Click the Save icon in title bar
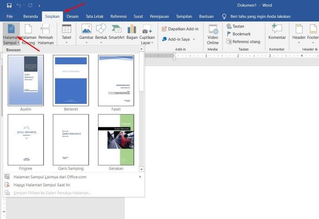Image resolution: width=319 pixels, height=219 pixels. point(9,5)
